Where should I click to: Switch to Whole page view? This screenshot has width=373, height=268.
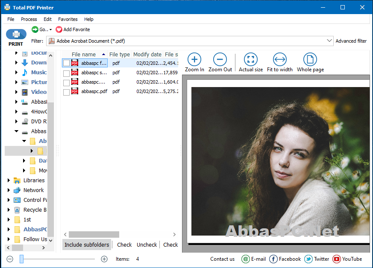pos(310,59)
